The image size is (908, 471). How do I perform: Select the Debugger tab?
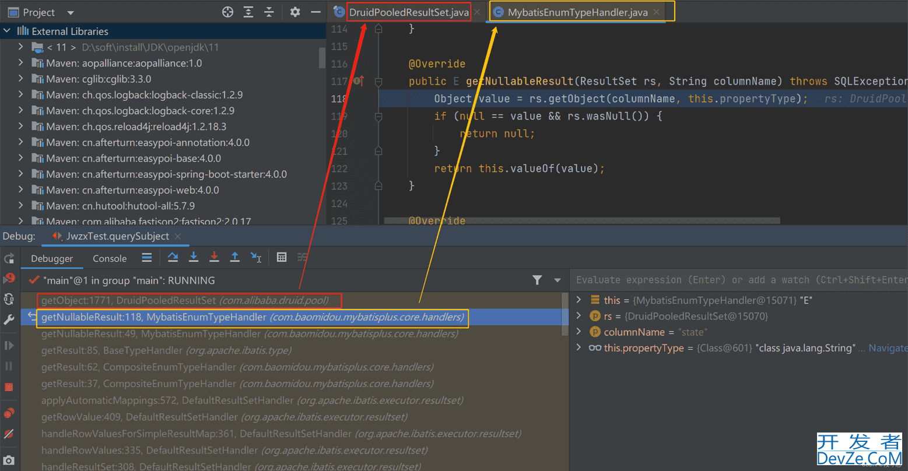(x=52, y=258)
